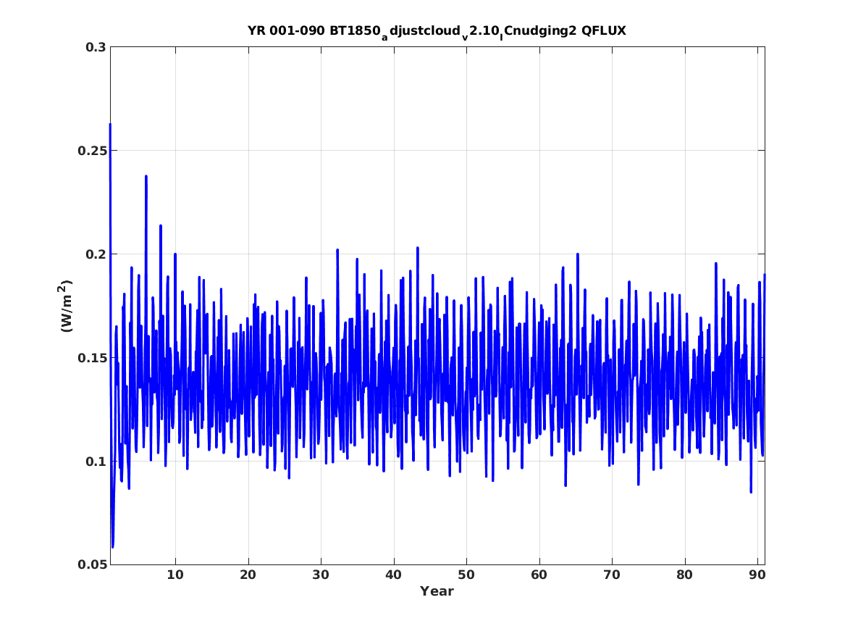Click x-axis tick label '50'
The image size is (845, 634).
click(466, 575)
